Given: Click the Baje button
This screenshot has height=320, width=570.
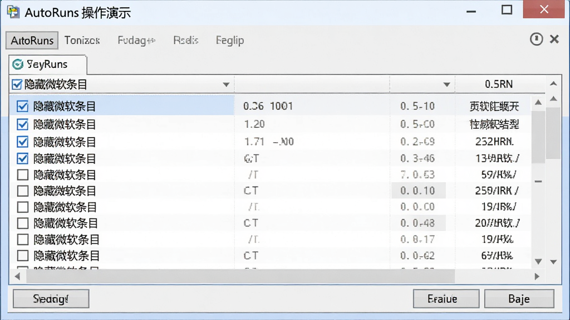Looking at the screenshot, I should pyautogui.click(x=519, y=298).
